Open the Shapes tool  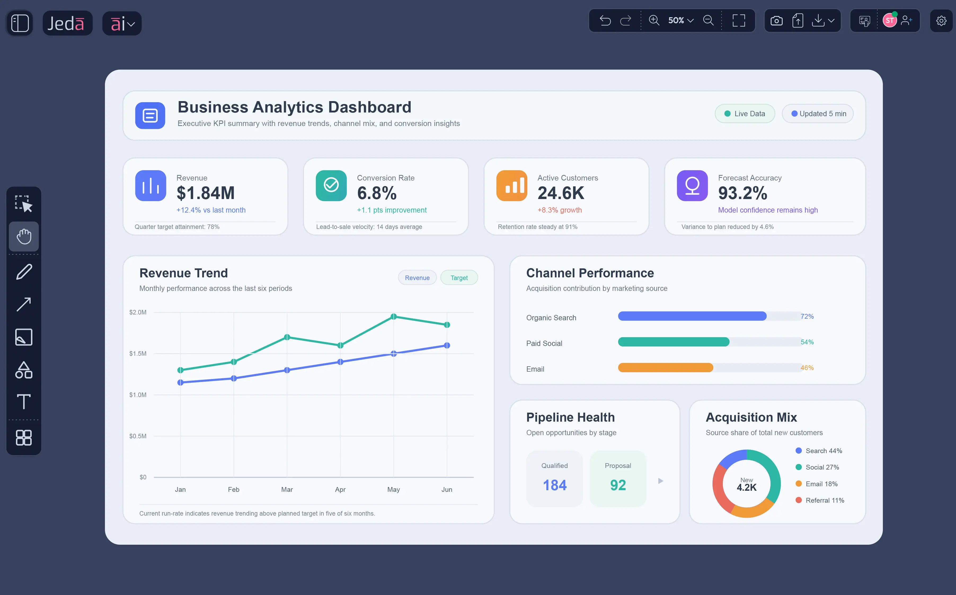point(24,370)
